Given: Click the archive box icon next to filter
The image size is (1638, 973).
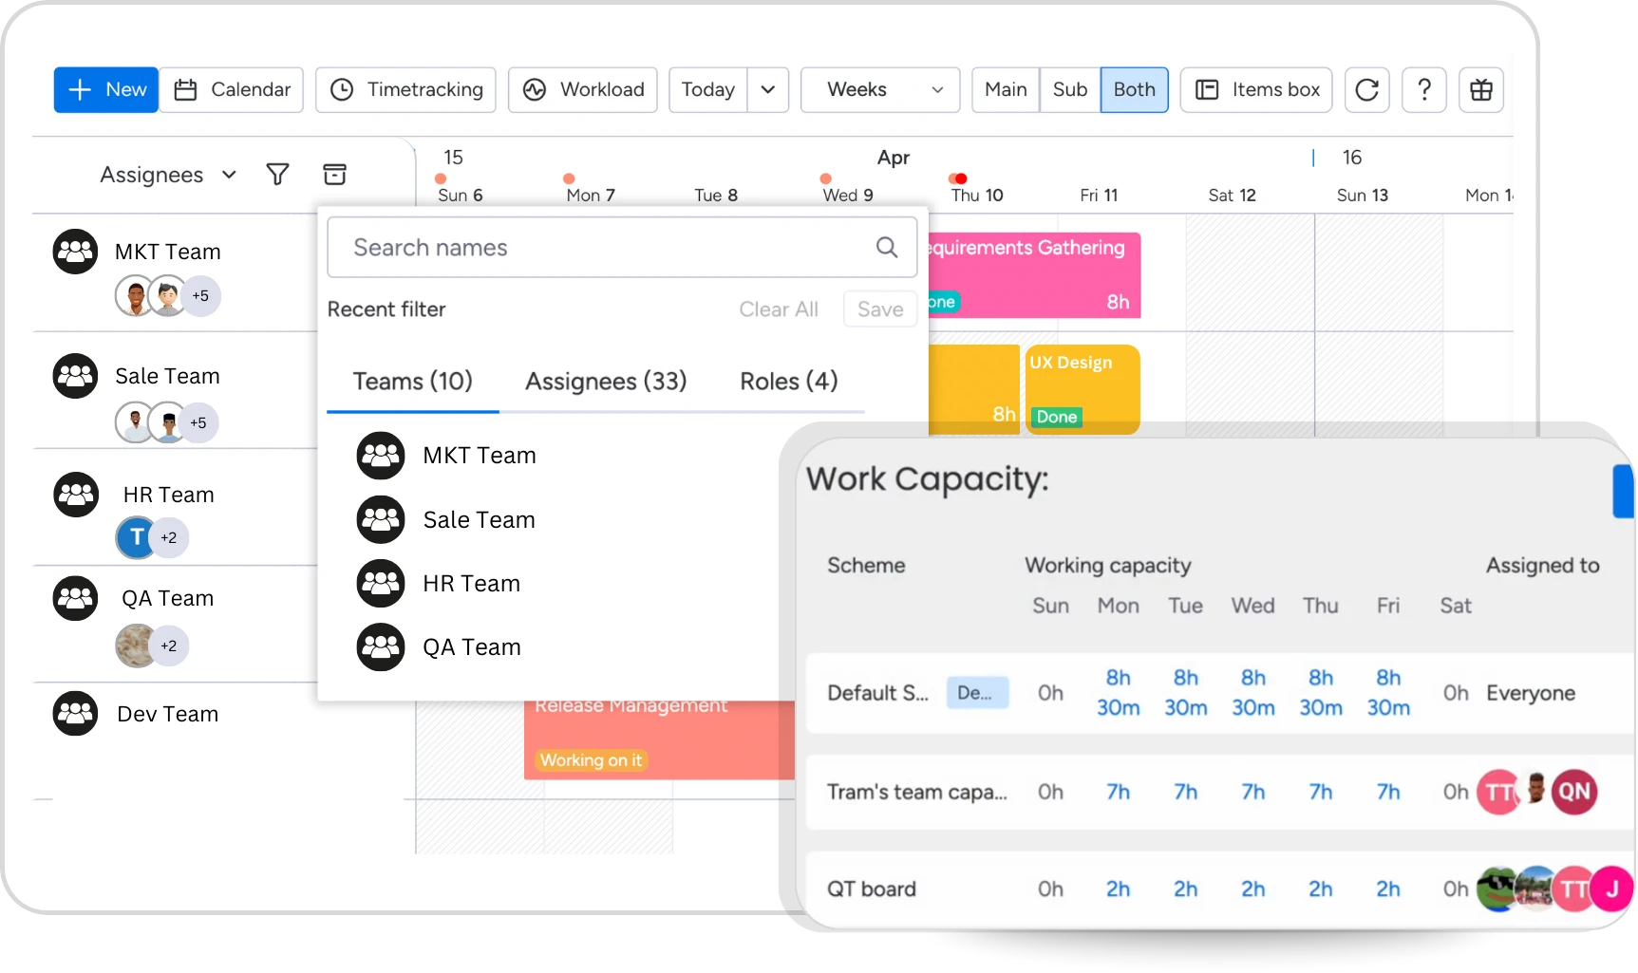Looking at the screenshot, I should pos(334,175).
